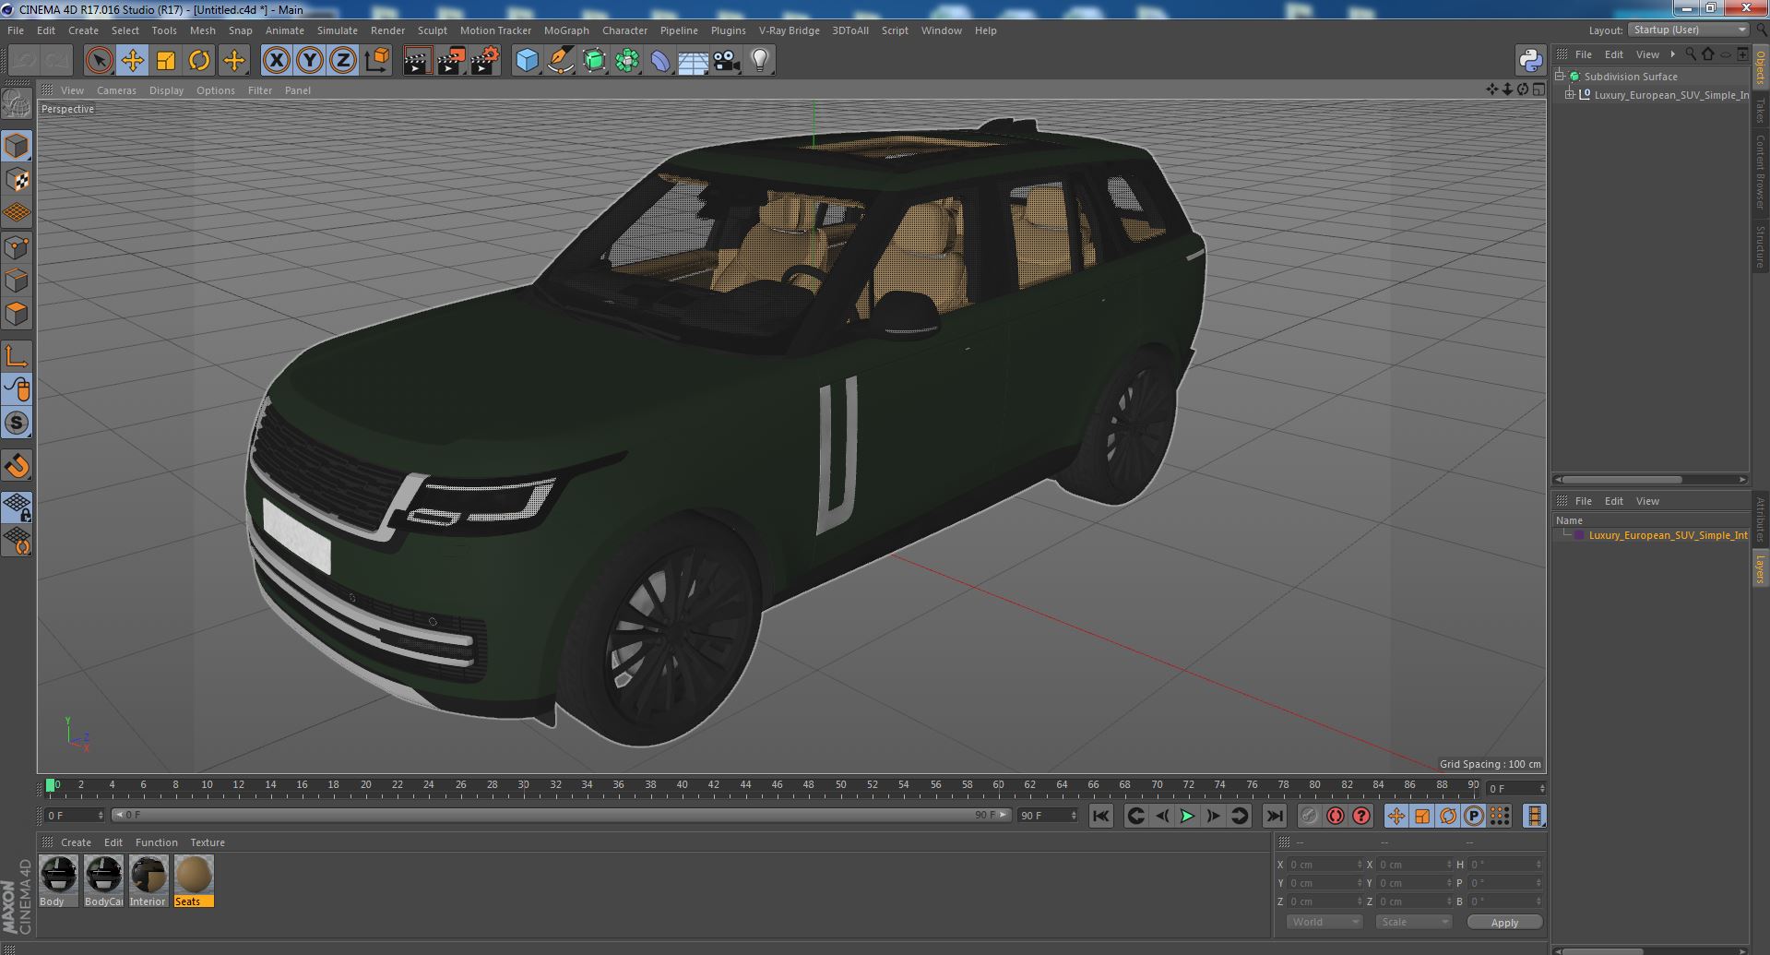
Task: Click frame 30 on the timeline ruler
Action: click(523, 785)
